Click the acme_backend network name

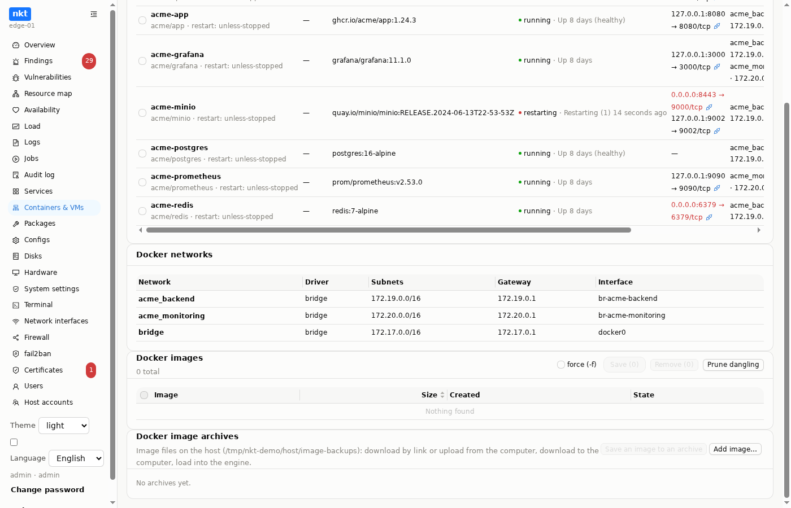coord(166,299)
